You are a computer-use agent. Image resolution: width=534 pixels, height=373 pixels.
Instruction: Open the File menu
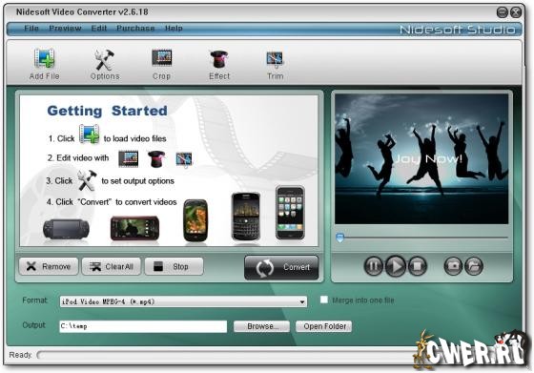pyautogui.click(x=31, y=29)
